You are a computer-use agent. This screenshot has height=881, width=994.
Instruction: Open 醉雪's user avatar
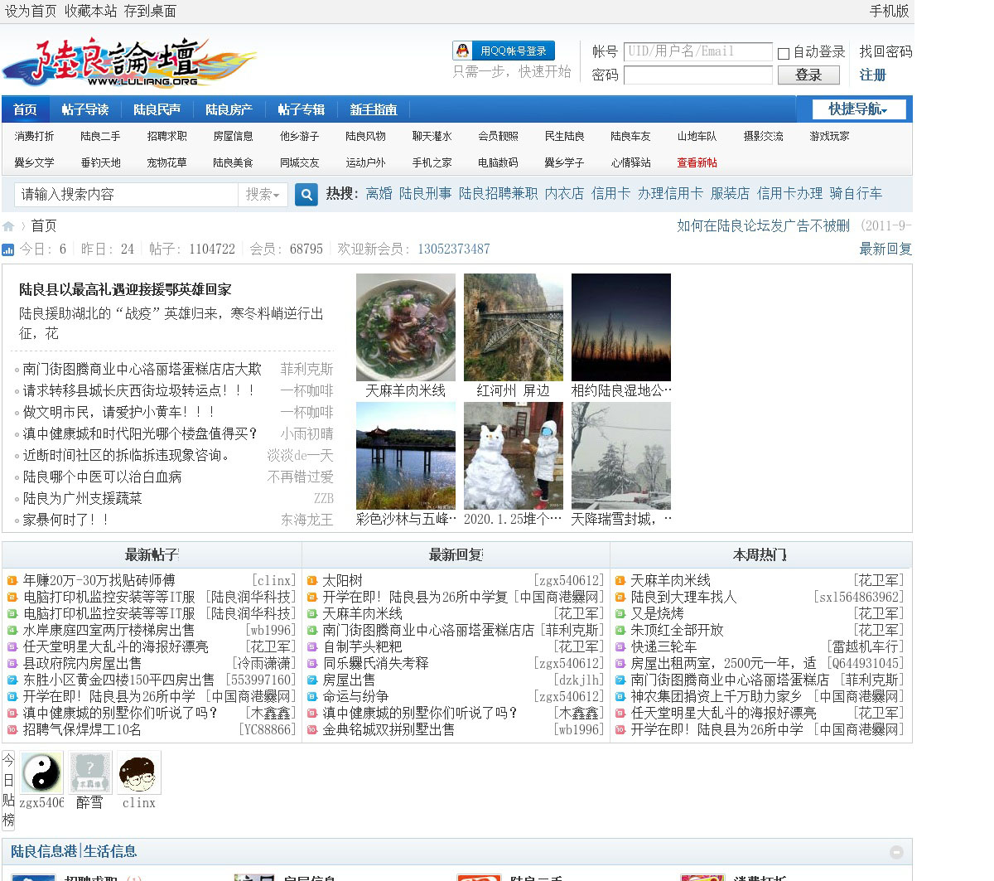pyautogui.click(x=89, y=772)
